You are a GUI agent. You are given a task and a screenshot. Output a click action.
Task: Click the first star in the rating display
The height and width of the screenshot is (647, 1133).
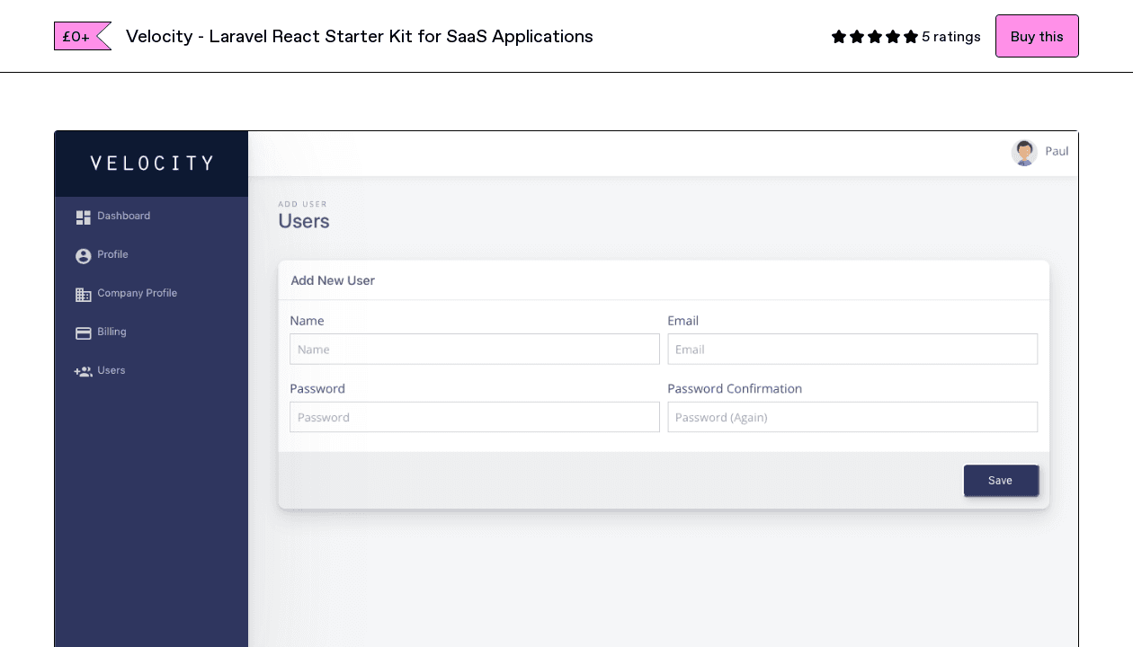tap(837, 37)
